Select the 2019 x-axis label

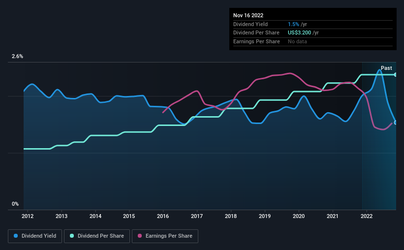[x=265, y=216]
